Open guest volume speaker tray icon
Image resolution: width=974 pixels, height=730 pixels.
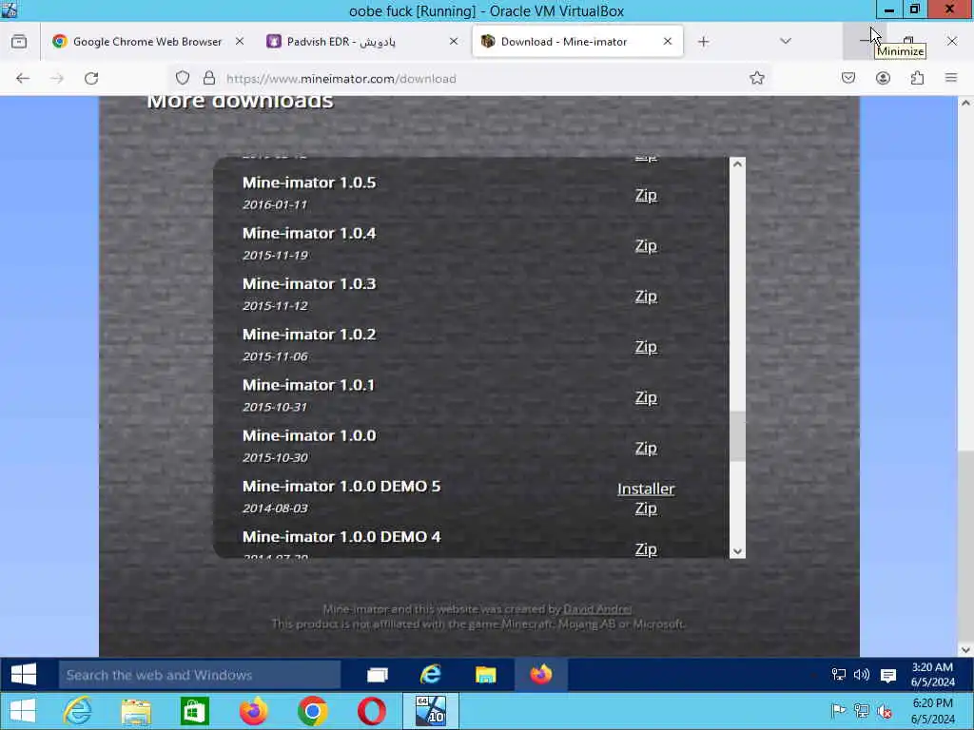862,675
